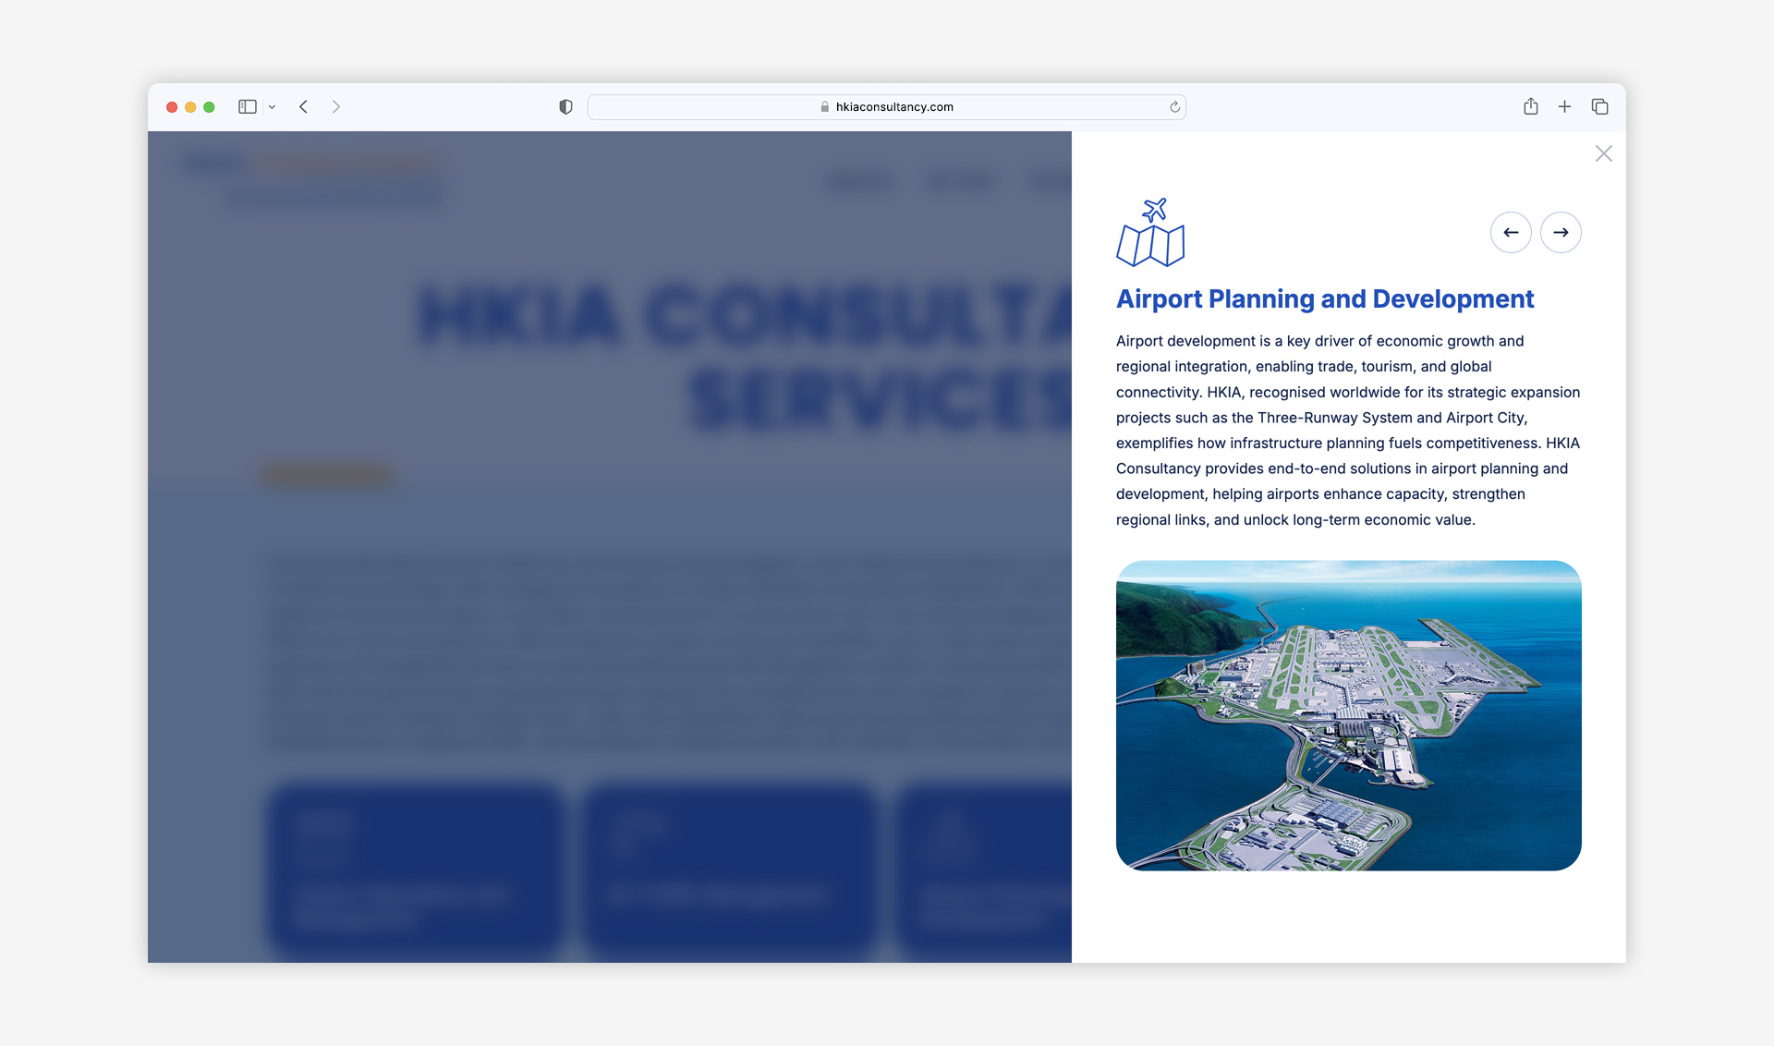This screenshot has height=1046, width=1774.
Task: Click the padlock icon in address bar
Action: point(825,107)
